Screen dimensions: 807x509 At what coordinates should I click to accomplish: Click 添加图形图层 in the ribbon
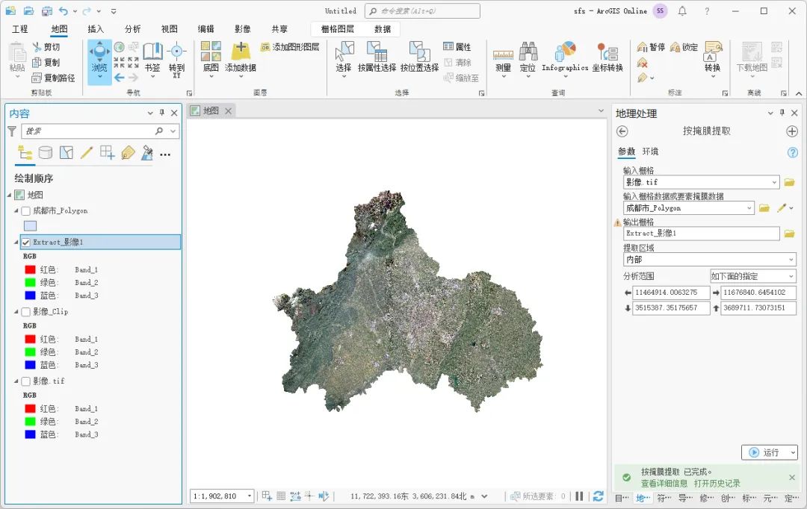pyautogui.click(x=290, y=47)
